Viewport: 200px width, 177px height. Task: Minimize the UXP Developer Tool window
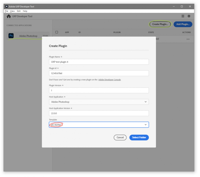click(x=174, y=7)
